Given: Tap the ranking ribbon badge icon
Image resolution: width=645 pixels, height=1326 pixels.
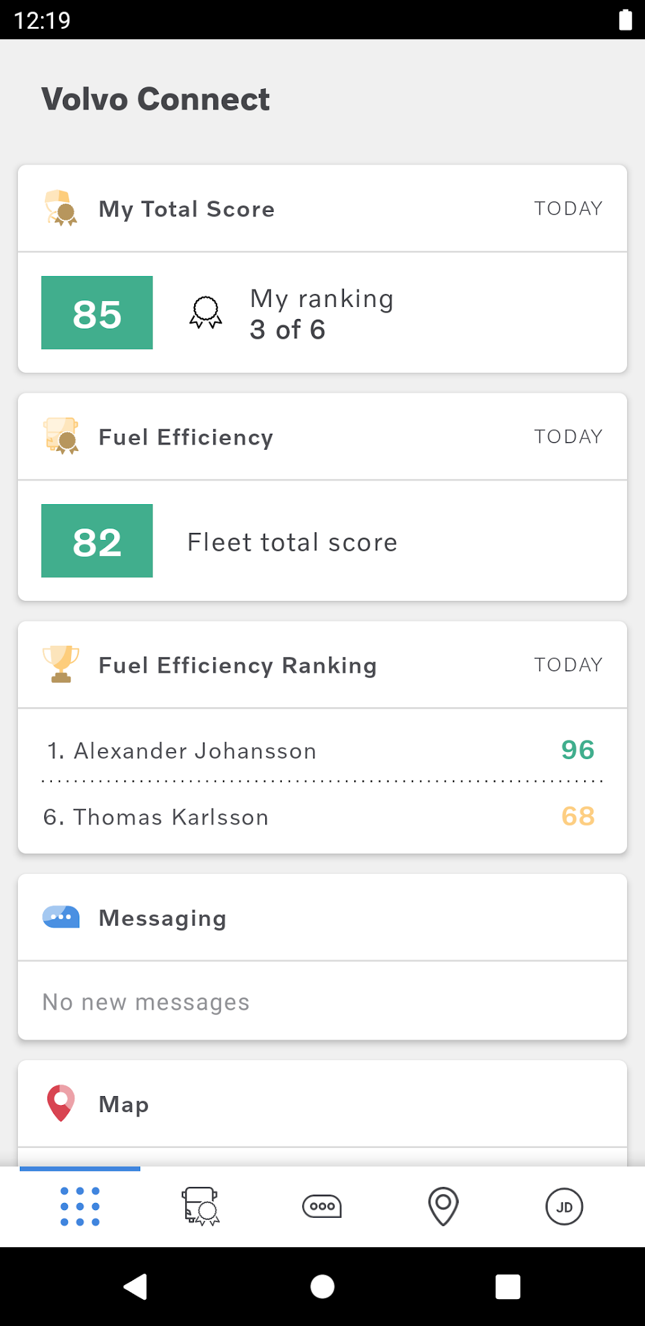Looking at the screenshot, I should tap(206, 313).
